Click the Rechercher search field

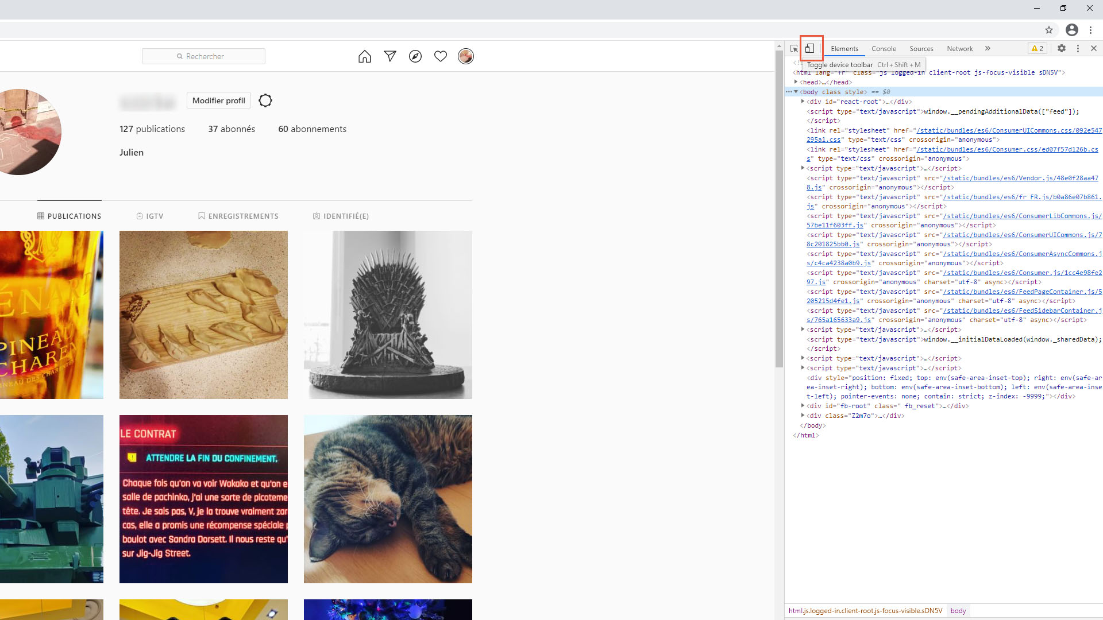click(x=203, y=56)
